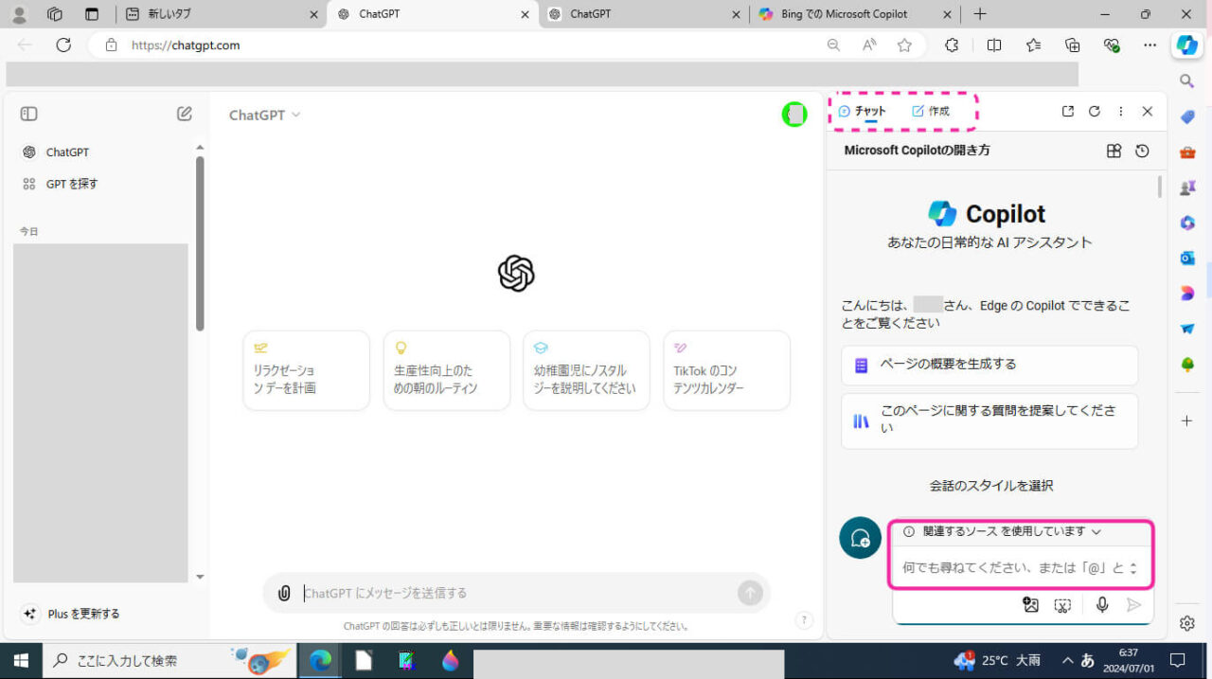The image size is (1212, 679).
Task: Open the tree icon in Edge sidebar
Action: pos(1187,365)
